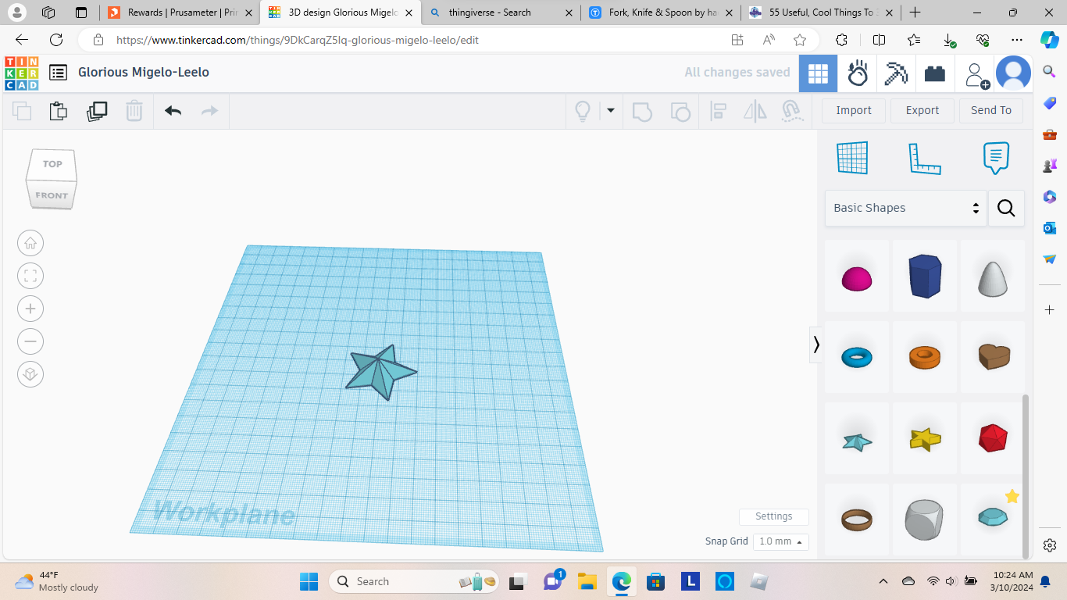Expand the lightbulb dropdown arrow

610,111
